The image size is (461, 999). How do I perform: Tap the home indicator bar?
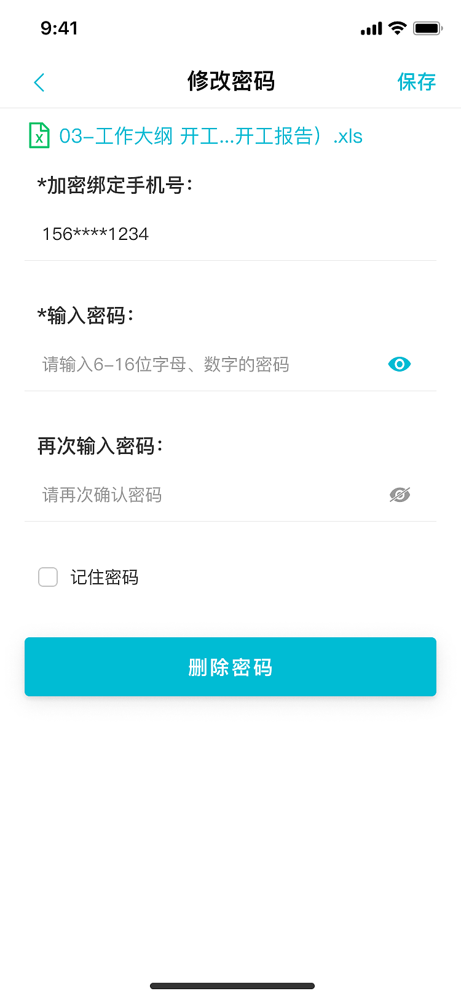pyautogui.click(x=232, y=986)
